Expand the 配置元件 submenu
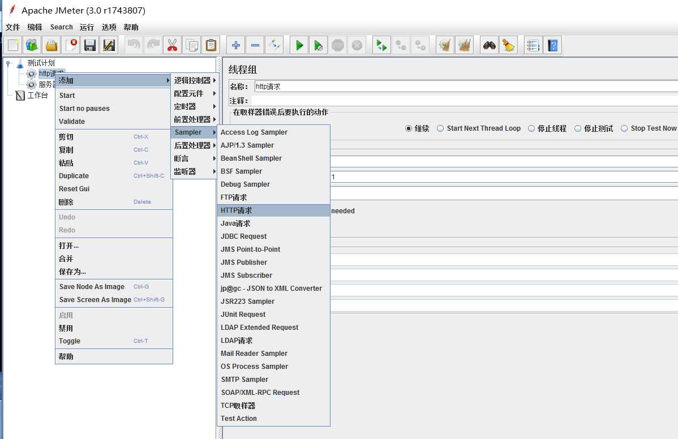The width and height of the screenshot is (678, 439). pos(195,93)
